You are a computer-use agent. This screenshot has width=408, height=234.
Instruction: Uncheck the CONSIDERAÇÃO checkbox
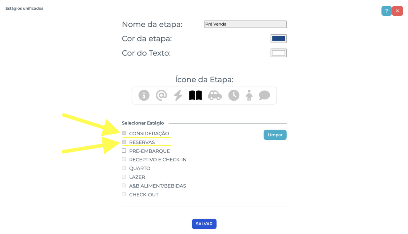click(124, 133)
